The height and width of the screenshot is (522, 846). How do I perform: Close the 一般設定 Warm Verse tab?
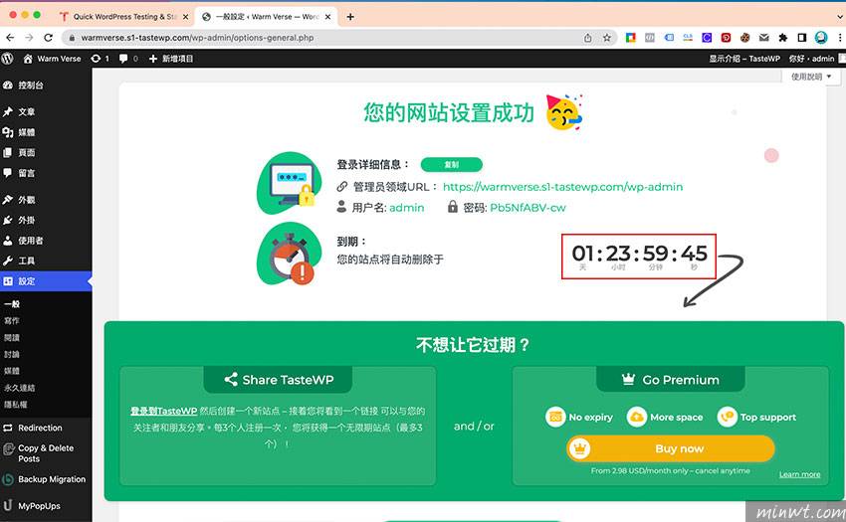(327, 17)
